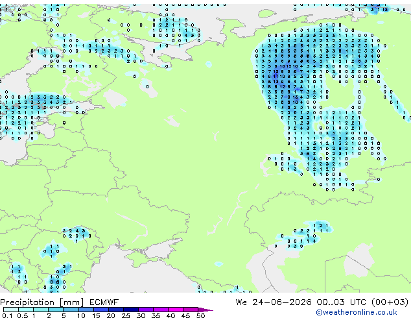Select the 2–5 mm legend color swatch

coord(56,310)
